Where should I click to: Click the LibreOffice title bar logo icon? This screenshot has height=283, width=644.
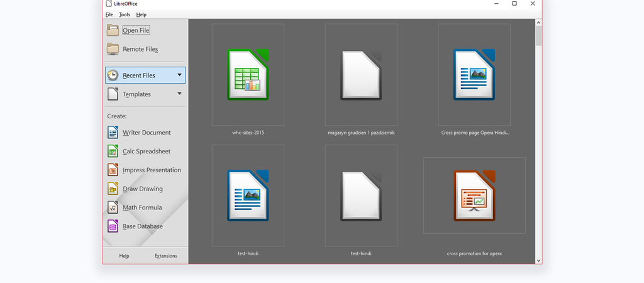[x=108, y=4]
